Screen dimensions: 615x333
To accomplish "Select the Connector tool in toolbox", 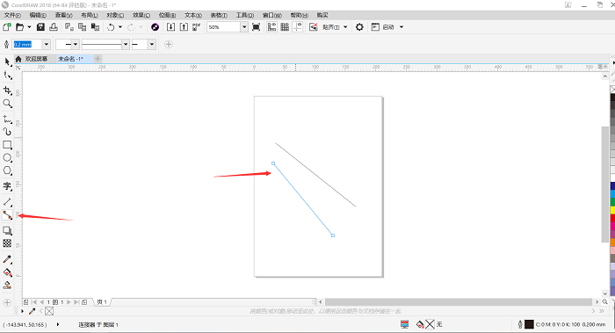I will click(x=7, y=215).
